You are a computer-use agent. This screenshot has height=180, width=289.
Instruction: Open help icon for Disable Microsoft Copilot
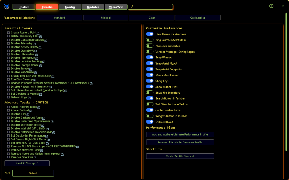point(43,125)
